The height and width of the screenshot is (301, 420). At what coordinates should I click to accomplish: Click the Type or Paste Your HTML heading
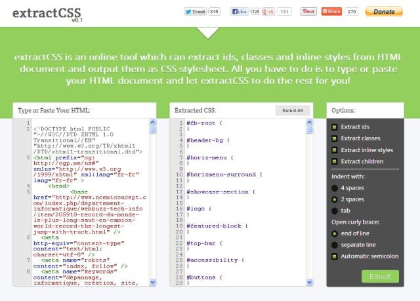54,111
